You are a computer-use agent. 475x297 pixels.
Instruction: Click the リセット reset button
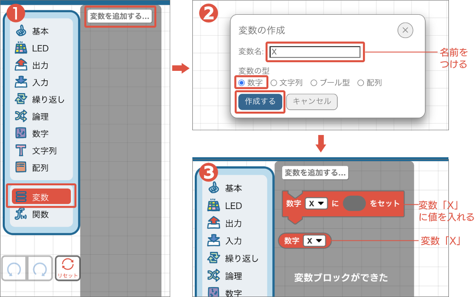click(67, 268)
